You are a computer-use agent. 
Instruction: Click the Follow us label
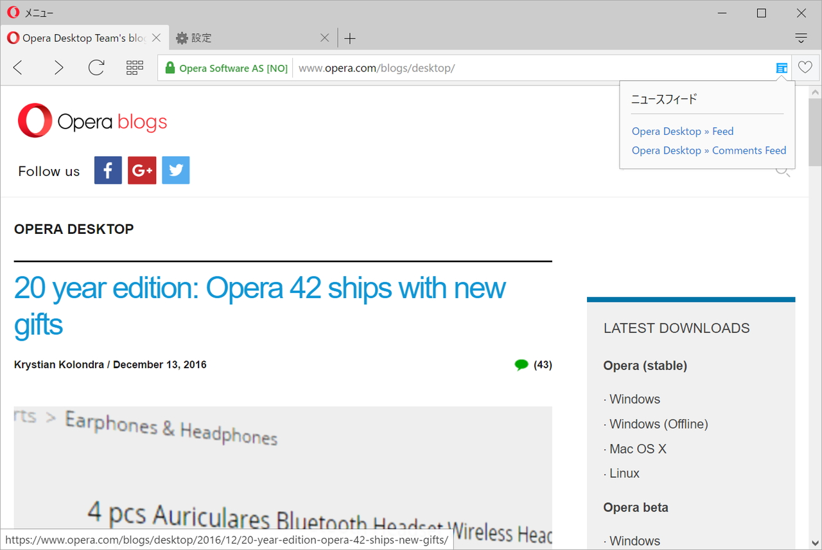coord(49,171)
